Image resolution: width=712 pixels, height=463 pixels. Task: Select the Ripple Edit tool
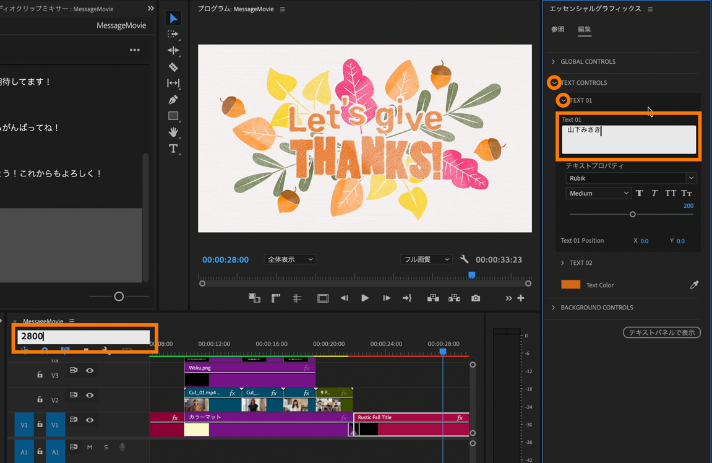click(x=173, y=50)
